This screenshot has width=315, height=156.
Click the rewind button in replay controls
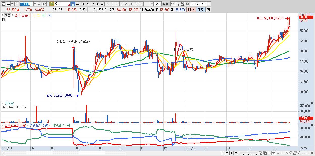tap(227, 153)
